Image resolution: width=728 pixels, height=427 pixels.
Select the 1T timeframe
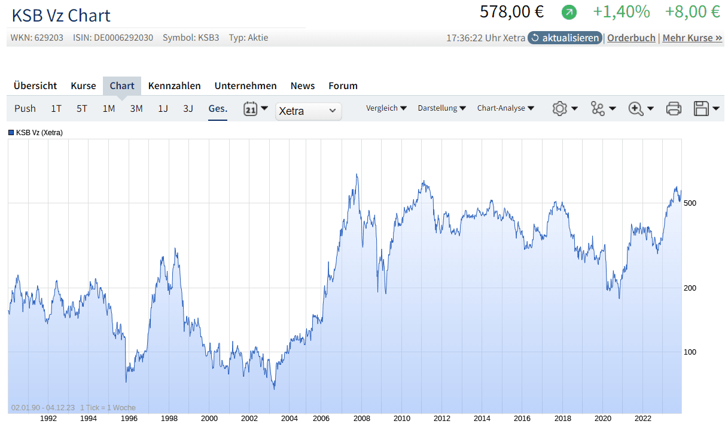pos(56,108)
